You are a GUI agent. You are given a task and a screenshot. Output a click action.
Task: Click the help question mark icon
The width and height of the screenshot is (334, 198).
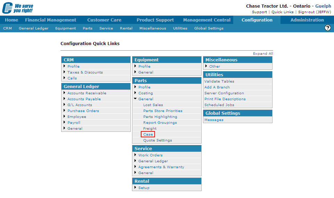coord(327,28)
